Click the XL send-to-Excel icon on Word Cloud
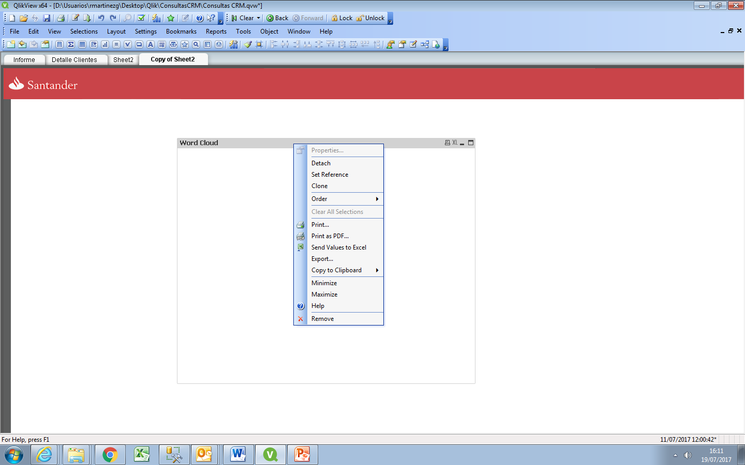 (x=455, y=143)
